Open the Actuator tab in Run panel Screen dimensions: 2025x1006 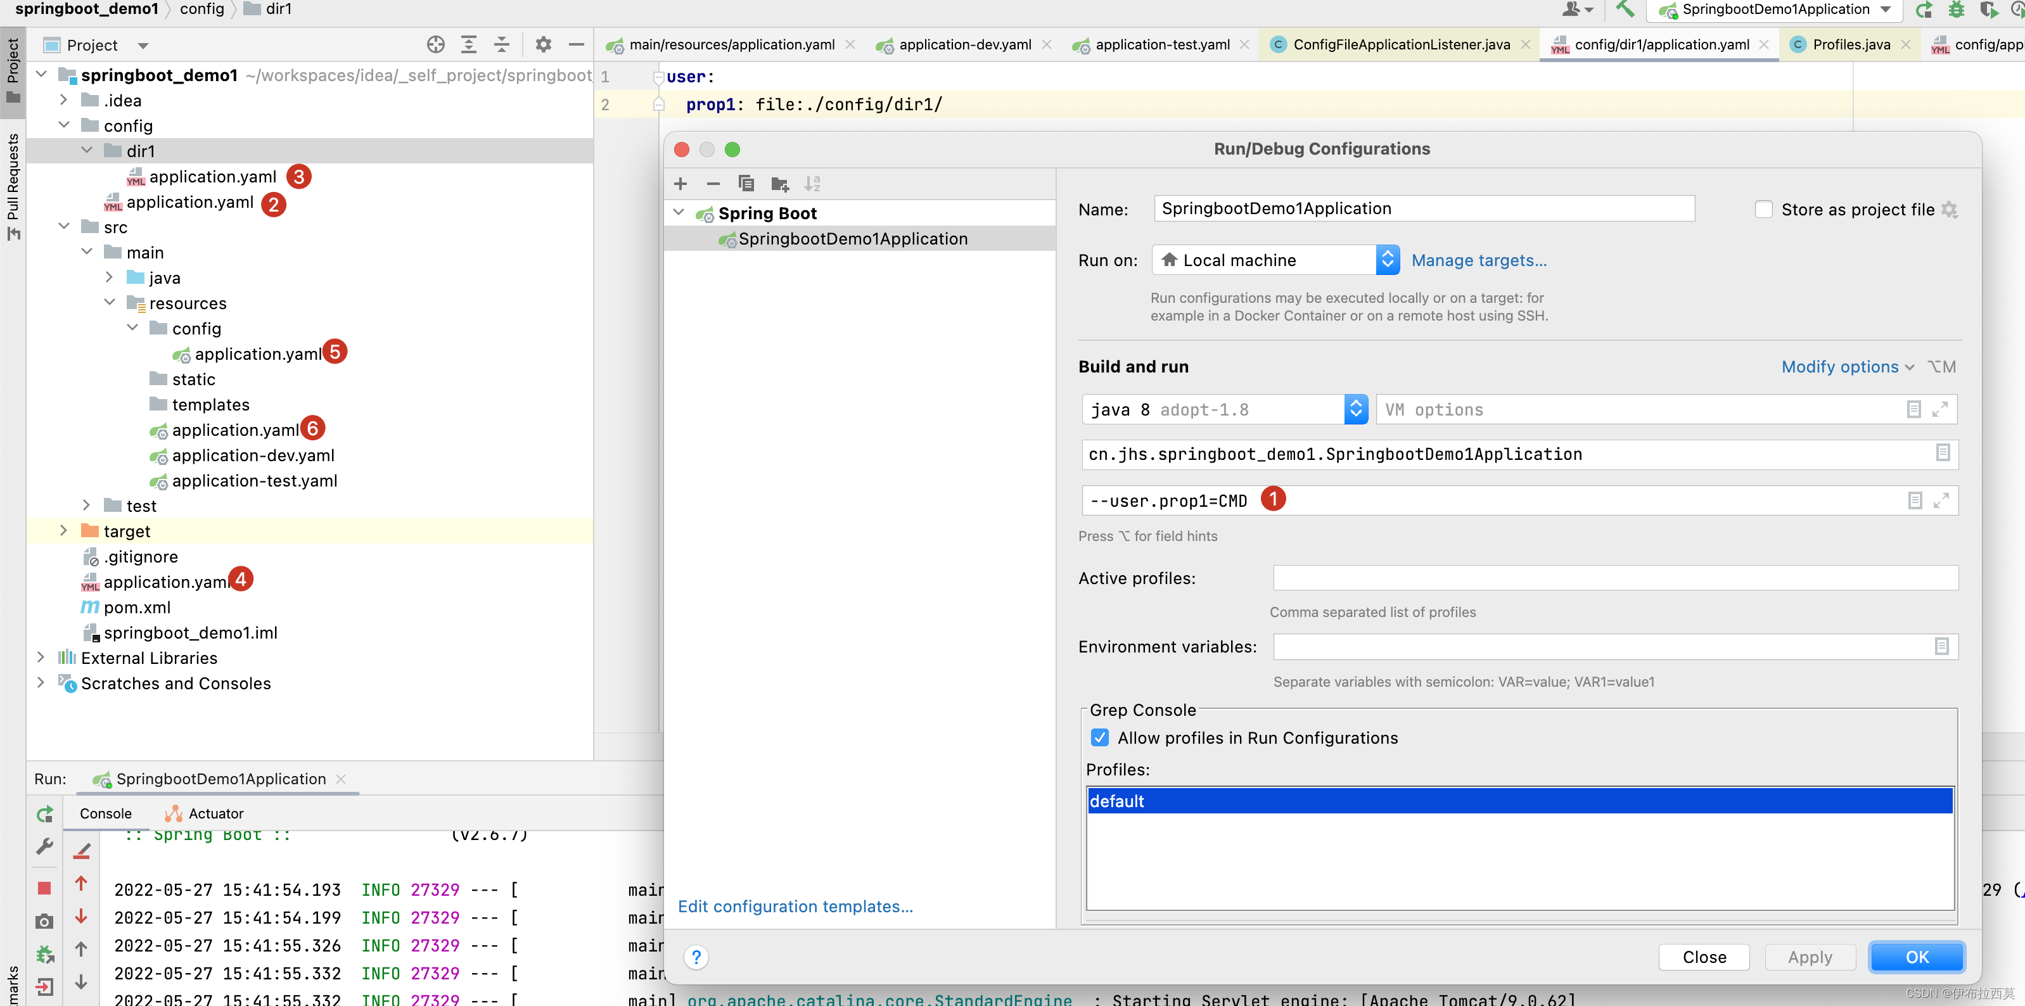point(205,813)
